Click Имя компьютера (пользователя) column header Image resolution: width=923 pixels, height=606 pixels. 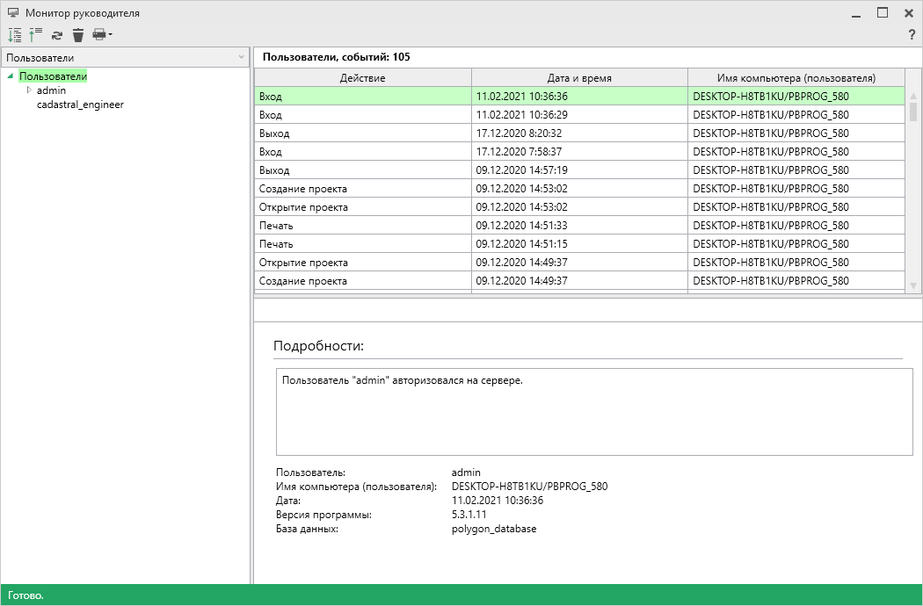click(x=795, y=78)
